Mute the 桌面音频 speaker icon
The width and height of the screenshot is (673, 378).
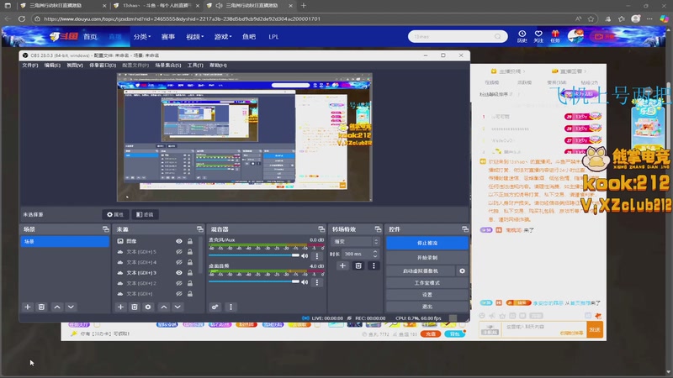click(x=305, y=282)
